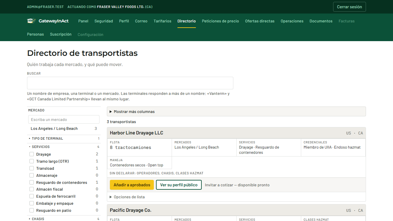Switch to the Correo tab
The width and height of the screenshot is (393, 221).
141,21
